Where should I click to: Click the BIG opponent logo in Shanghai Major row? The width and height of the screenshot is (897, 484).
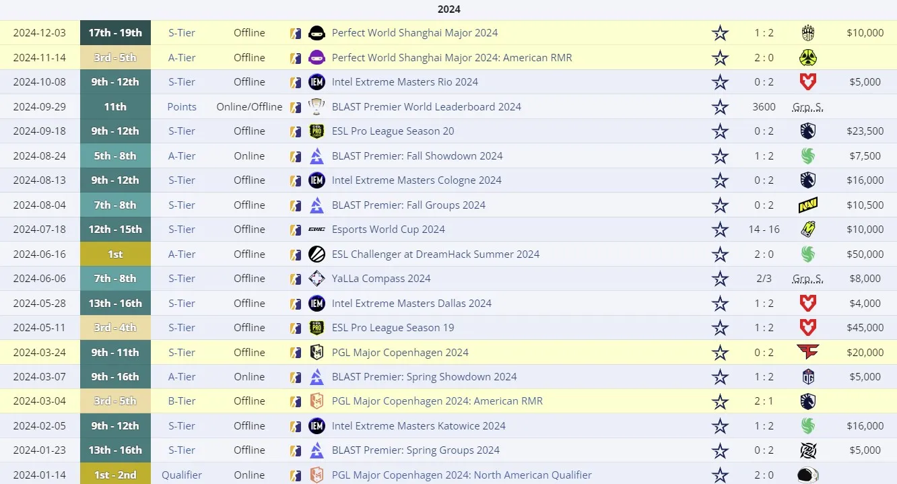tap(808, 33)
